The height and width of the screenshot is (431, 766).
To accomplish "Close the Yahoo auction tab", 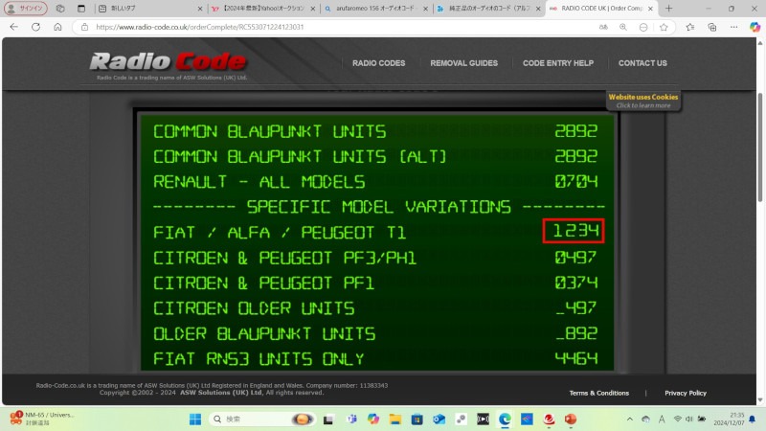I will coord(313,9).
